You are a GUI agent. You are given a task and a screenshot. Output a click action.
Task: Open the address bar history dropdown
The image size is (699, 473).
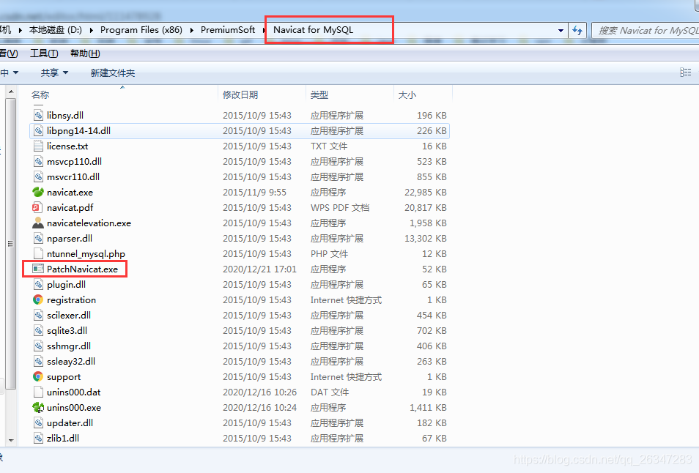(561, 31)
